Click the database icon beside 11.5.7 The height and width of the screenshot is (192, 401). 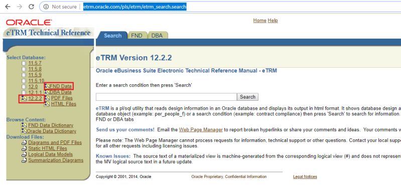click(24, 63)
